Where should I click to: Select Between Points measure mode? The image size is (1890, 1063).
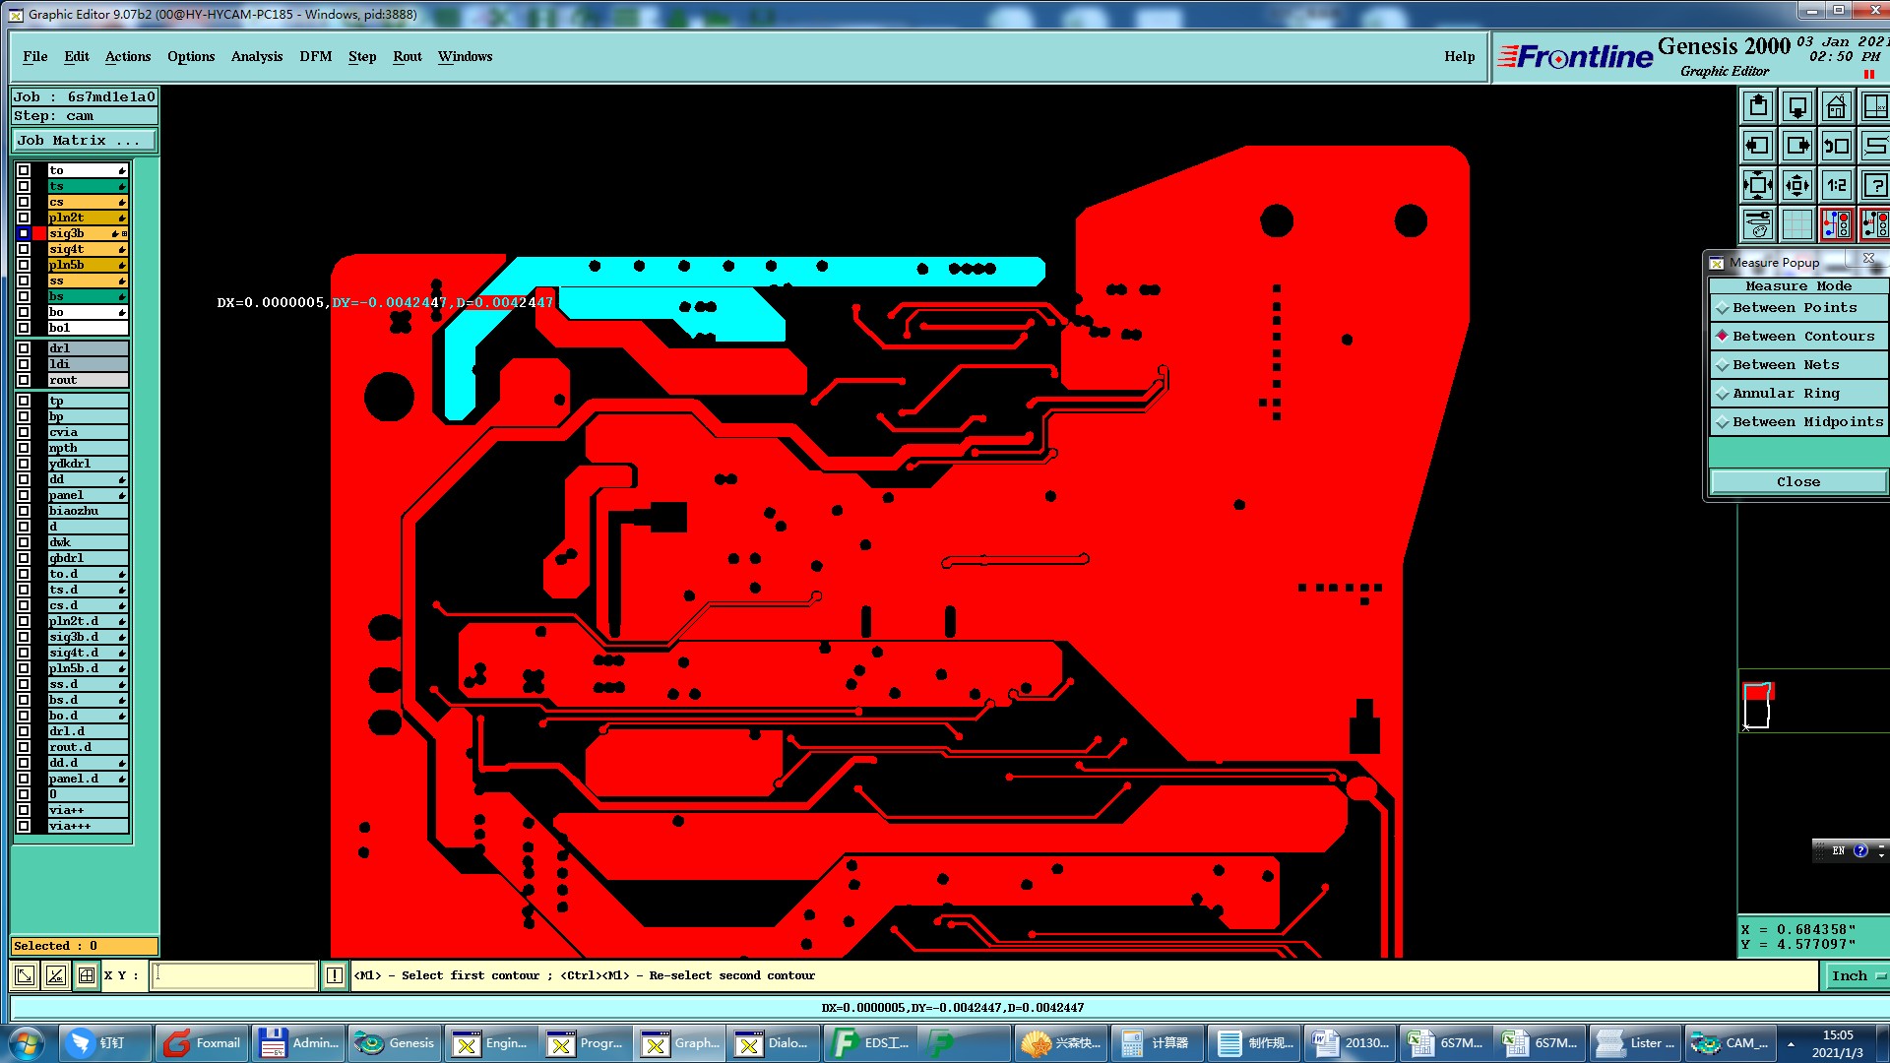pos(1794,308)
